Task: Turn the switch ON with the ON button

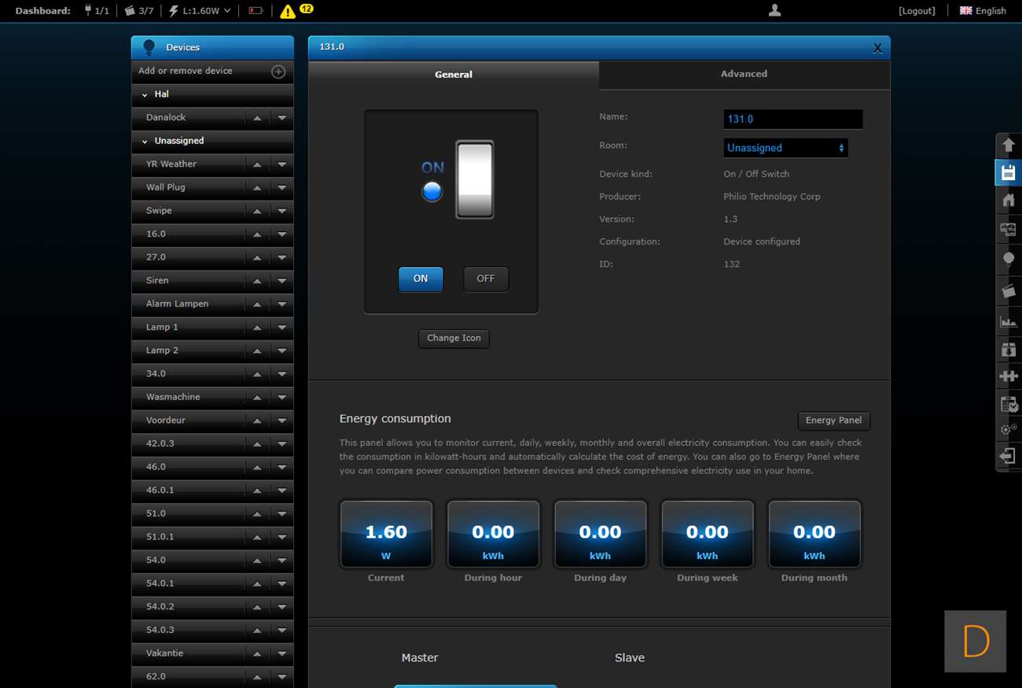Action: [x=421, y=279]
